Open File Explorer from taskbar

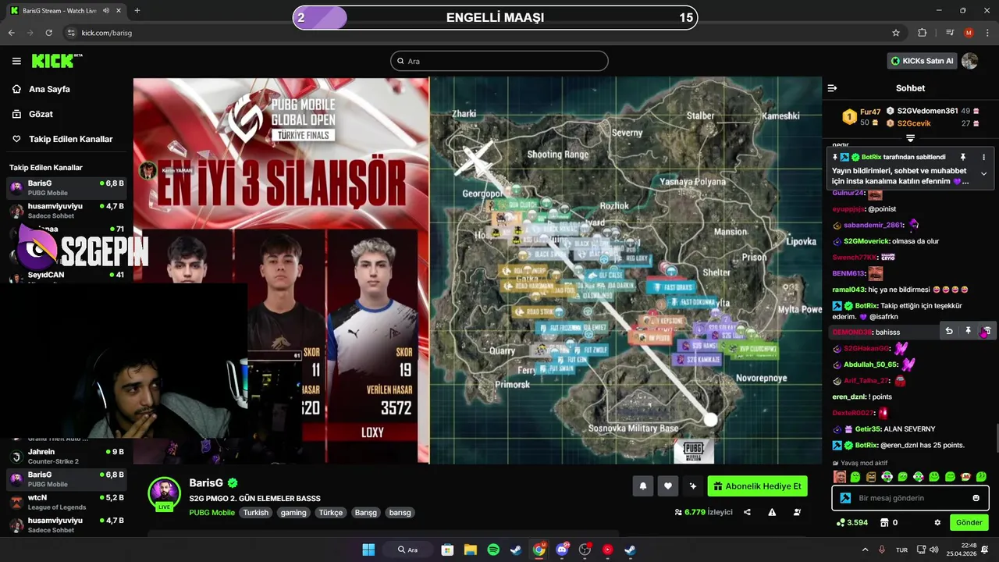470,550
